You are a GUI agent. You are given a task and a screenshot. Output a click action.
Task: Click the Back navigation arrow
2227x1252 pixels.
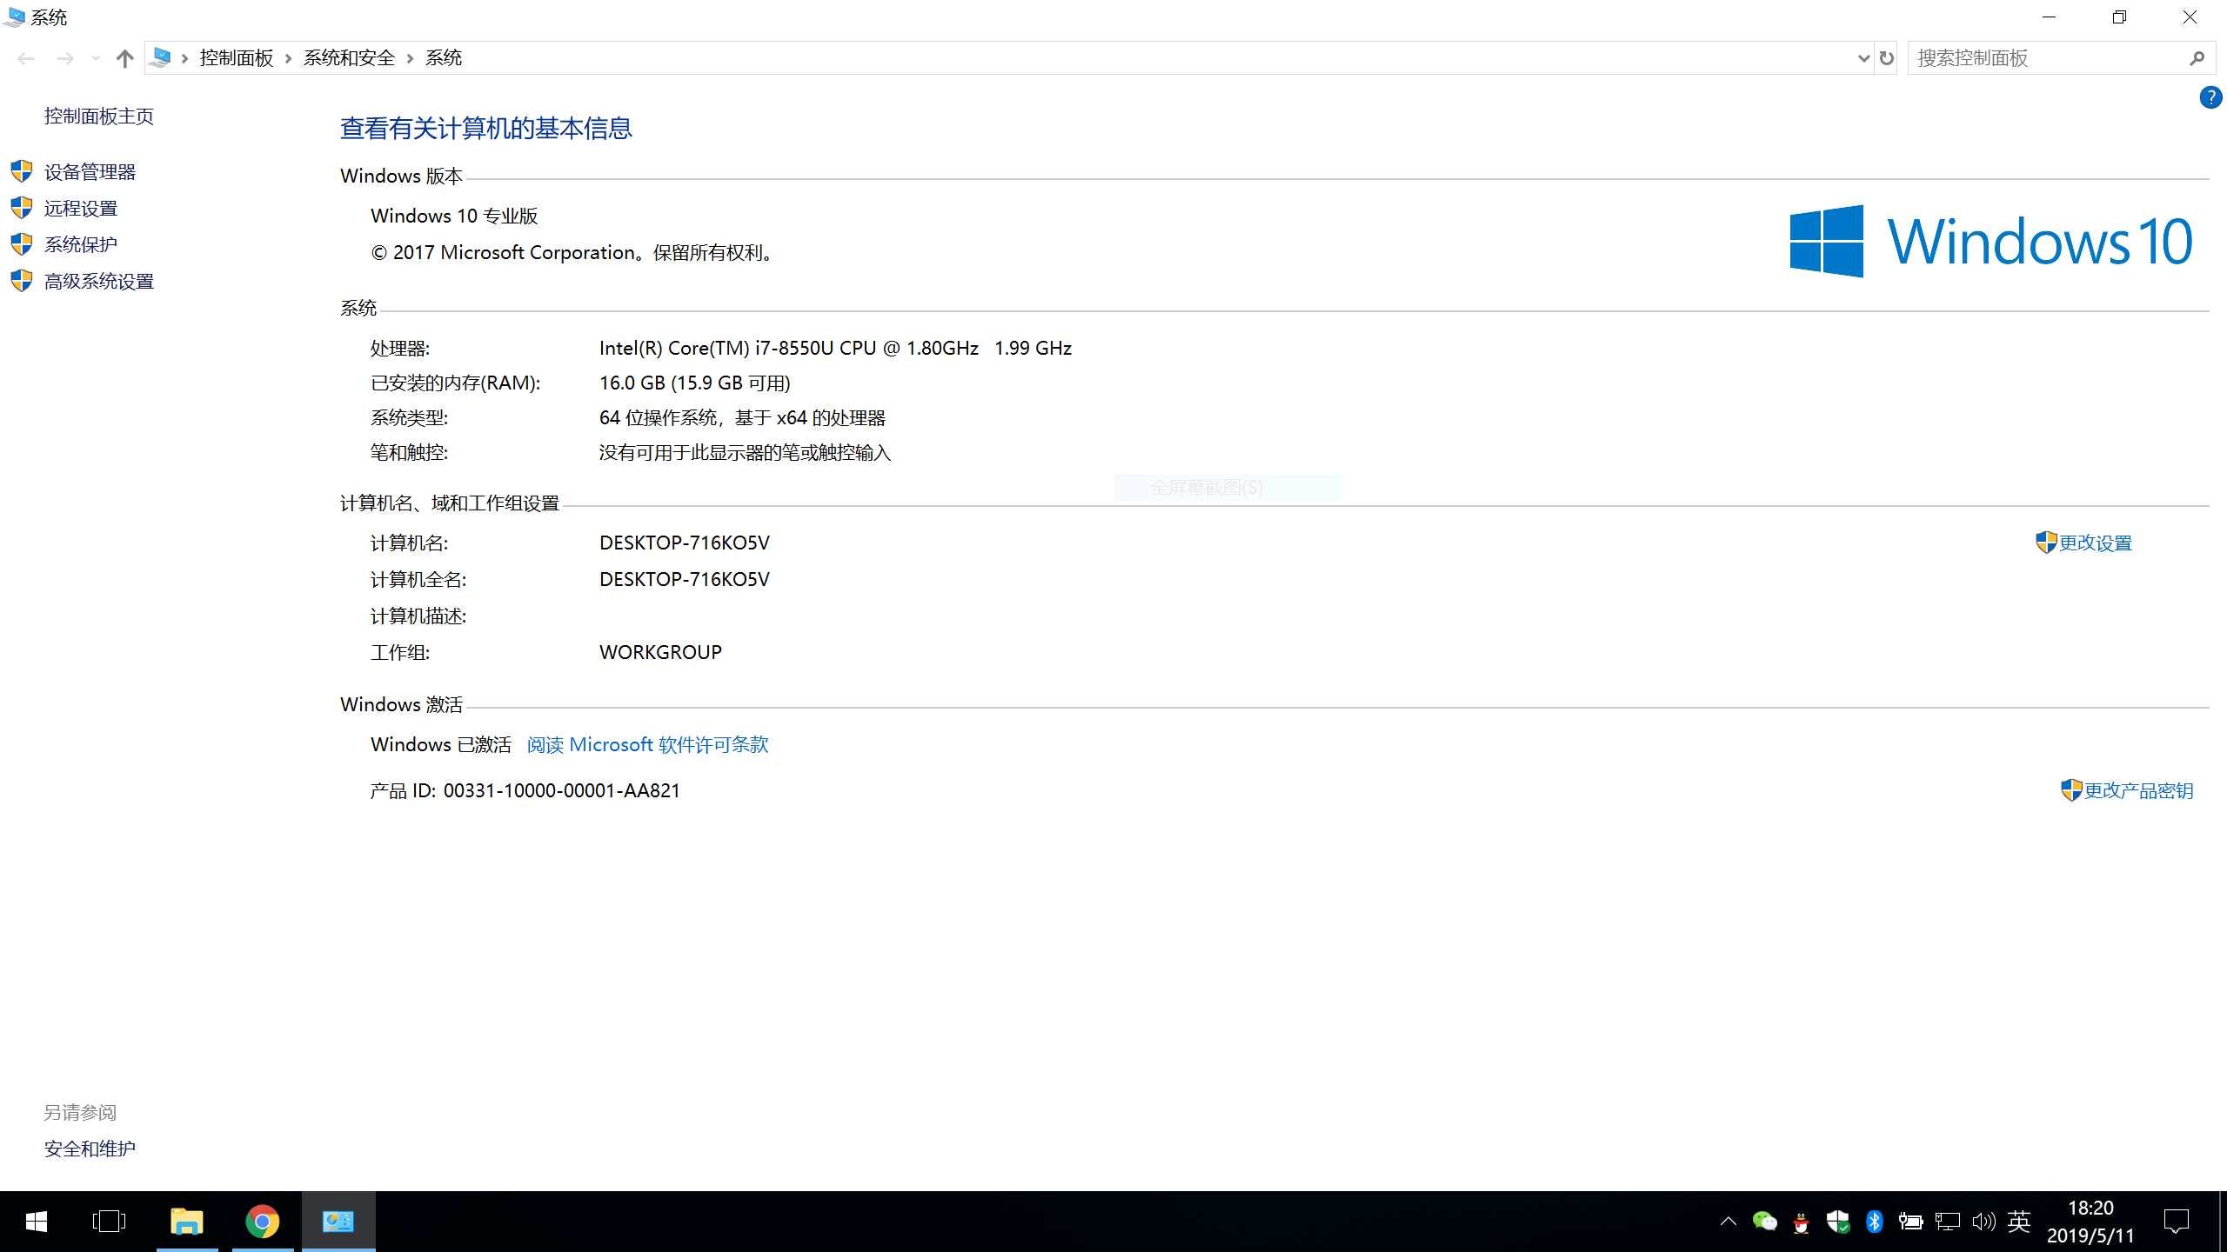point(25,58)
